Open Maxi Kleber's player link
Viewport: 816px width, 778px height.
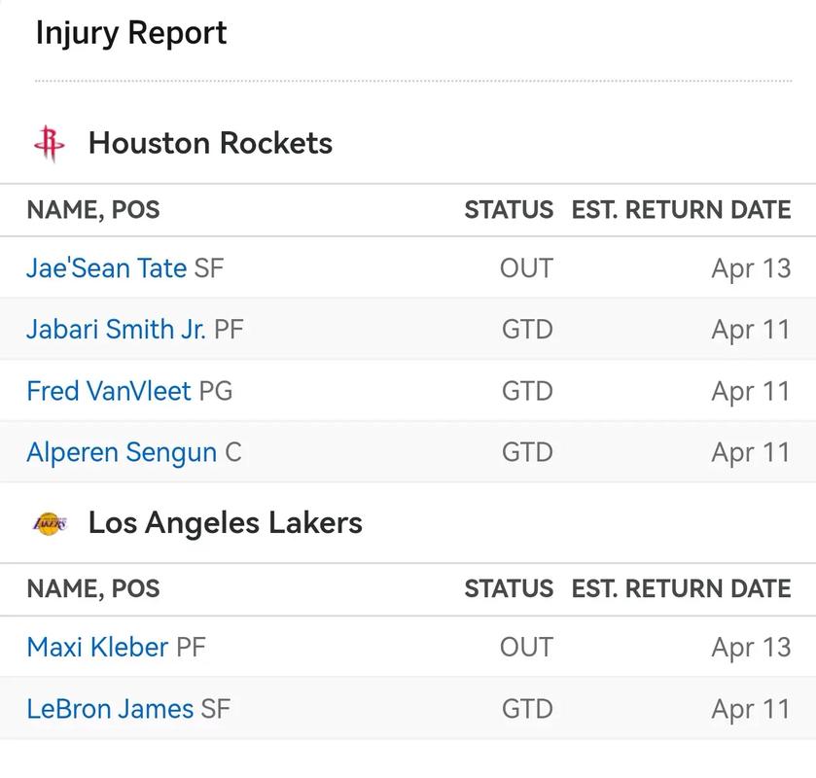coord(97,647)
